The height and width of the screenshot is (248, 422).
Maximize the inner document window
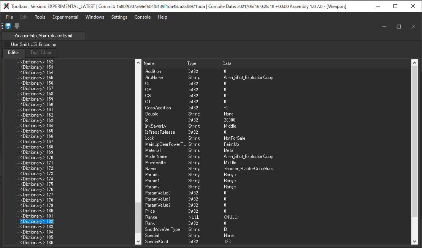pos(398,27)
